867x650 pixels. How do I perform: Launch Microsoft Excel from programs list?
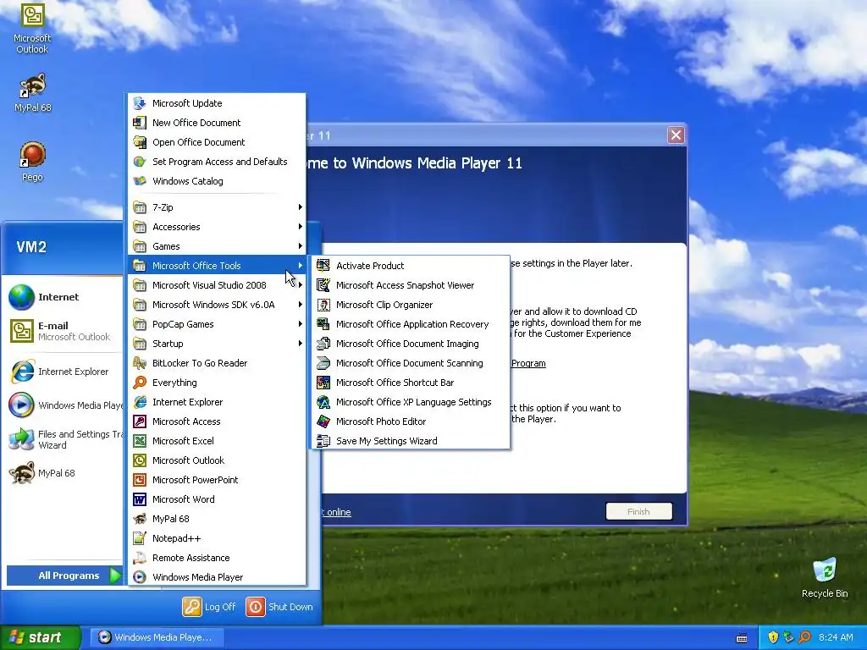(217, 441)
